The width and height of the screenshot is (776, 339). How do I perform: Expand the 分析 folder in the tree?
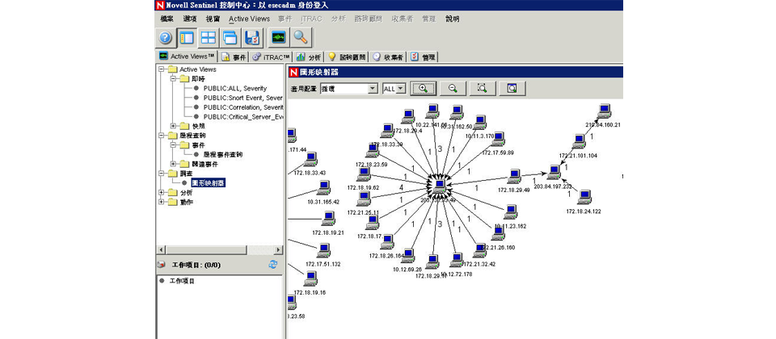pyautogui.click(x=162, y=193)
